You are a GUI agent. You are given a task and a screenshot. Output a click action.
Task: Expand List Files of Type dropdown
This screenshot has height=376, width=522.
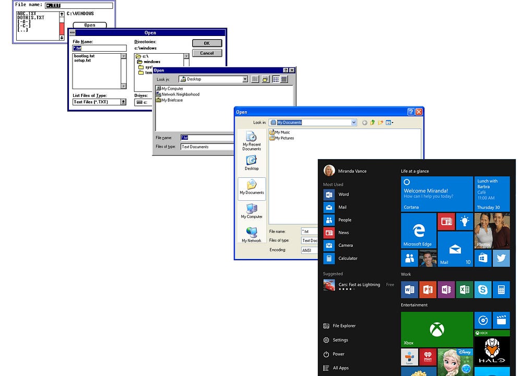point(123,102)
